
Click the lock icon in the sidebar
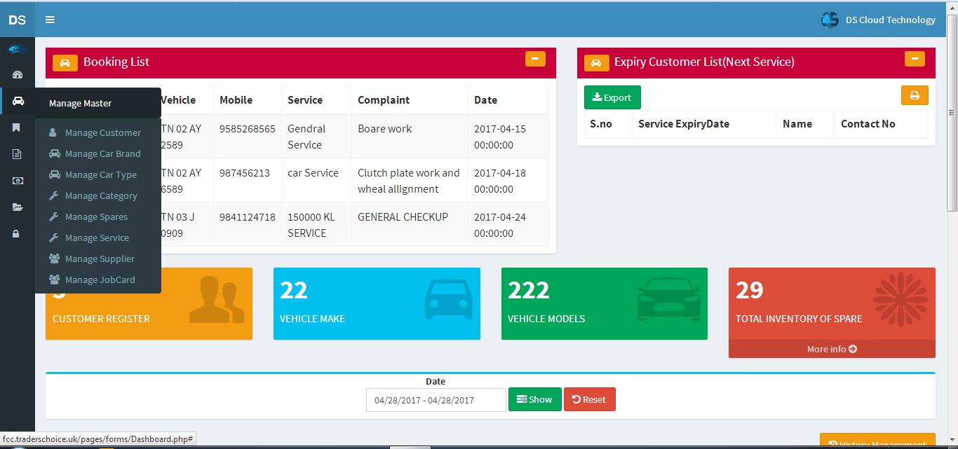[17, 233]
